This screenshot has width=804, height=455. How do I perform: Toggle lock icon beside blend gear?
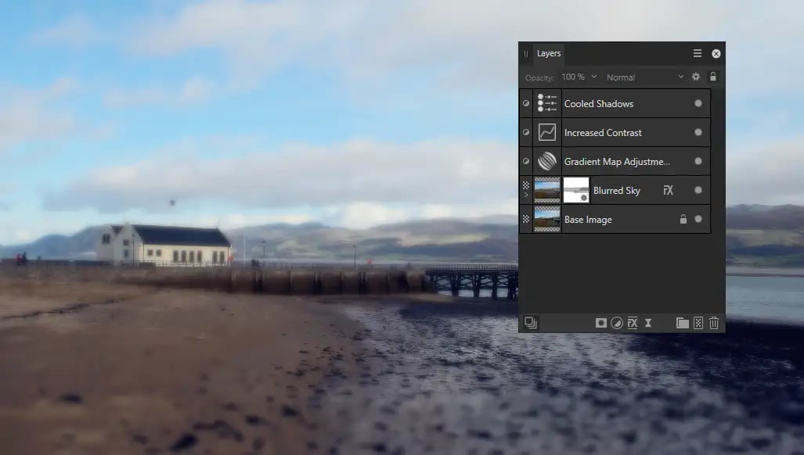[x=712, y=77]
